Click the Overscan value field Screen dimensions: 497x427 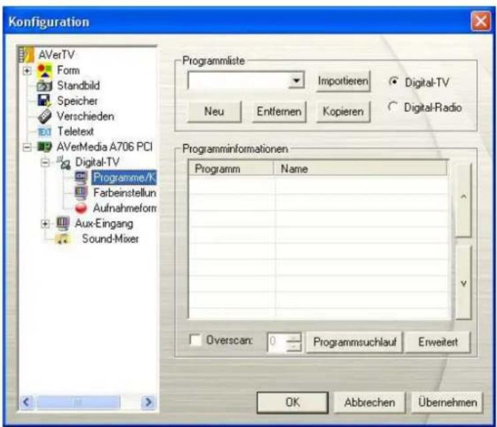tap(277, 342)
